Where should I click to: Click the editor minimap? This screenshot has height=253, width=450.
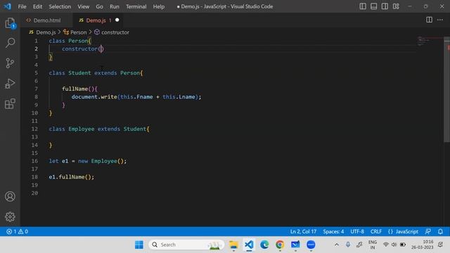(430, 41)
